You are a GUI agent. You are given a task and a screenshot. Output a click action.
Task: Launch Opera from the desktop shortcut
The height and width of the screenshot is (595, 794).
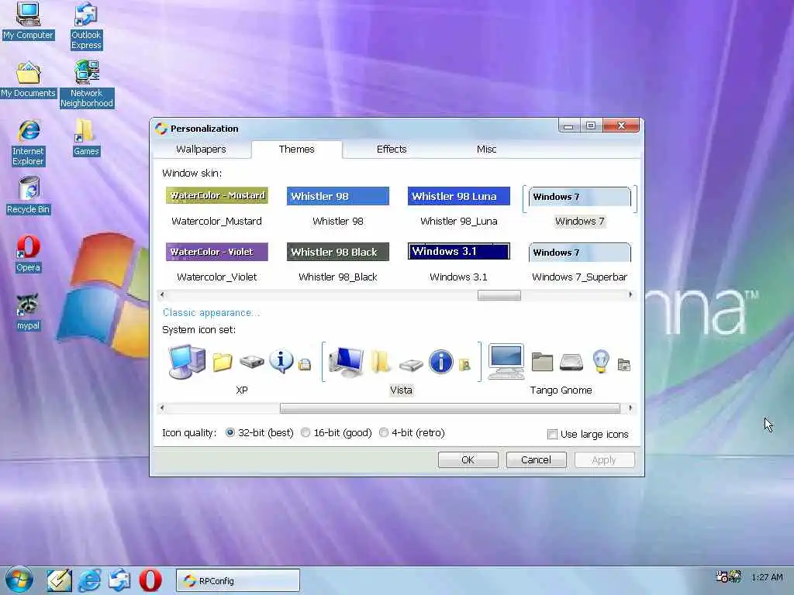coord(29,254)
